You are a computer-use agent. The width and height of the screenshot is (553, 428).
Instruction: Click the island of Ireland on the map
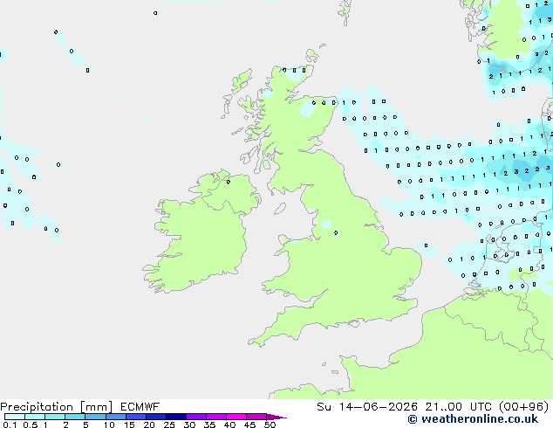202,231
